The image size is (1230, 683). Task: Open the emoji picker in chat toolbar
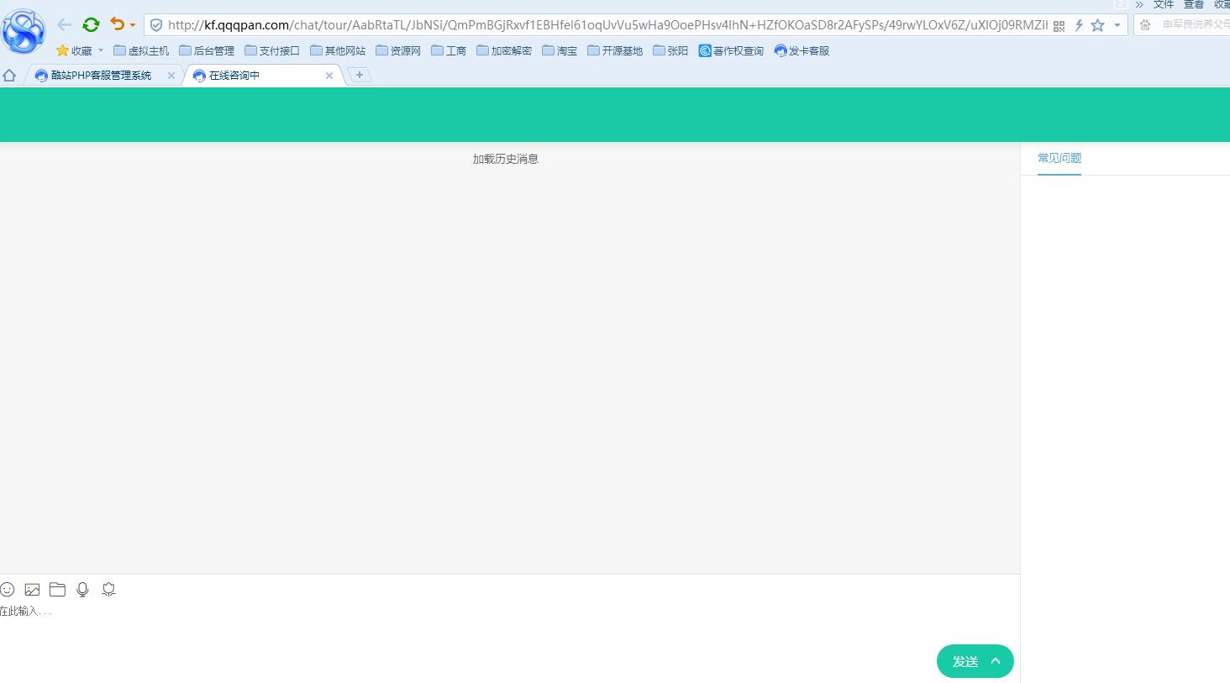click(8, 590)
